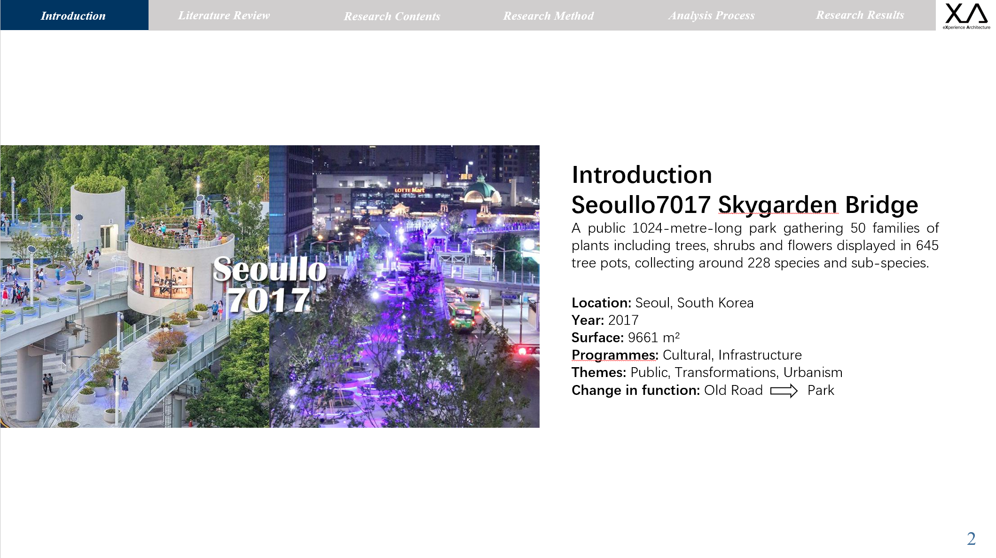
Task: Open the Research Results tab
Action: 860,15
